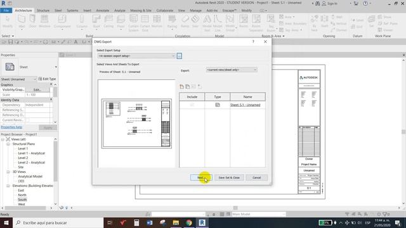The width and height of the screenshot is (406, 228).
Task: Click the Modify tool in the ribbon
Action: tap(8, 22)
